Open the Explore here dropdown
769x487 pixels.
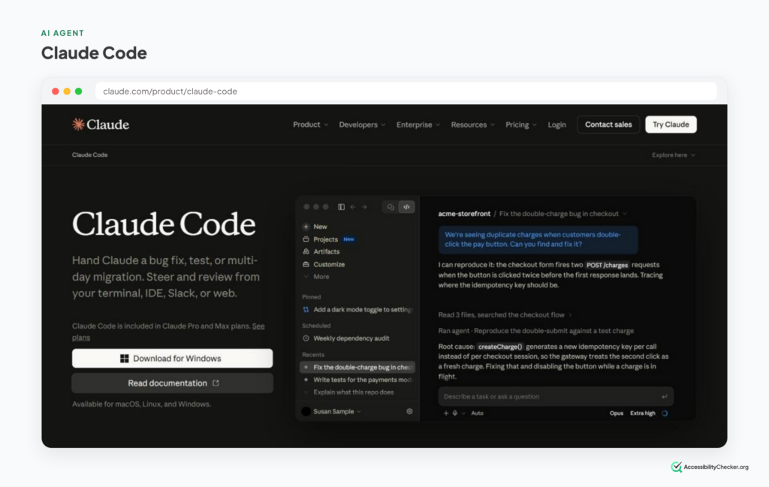point(674,155)
